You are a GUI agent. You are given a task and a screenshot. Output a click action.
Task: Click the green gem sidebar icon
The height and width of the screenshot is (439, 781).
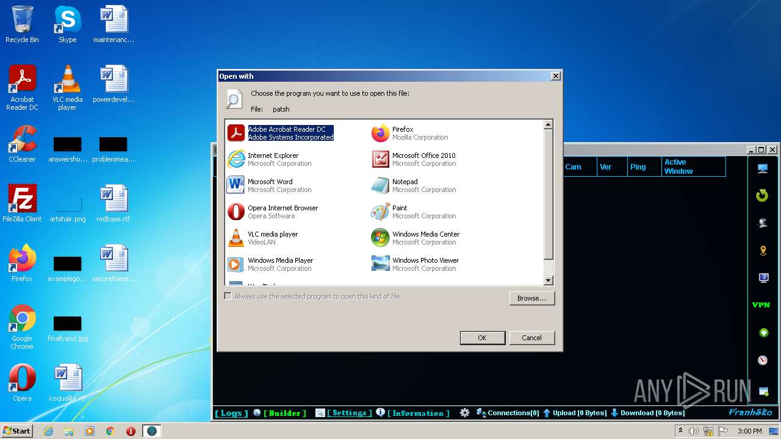763,333
